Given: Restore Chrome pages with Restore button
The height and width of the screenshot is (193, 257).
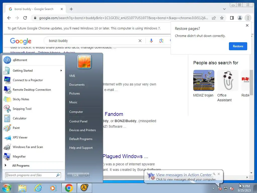Looking at the screenshot, I should tap(238, 46).
